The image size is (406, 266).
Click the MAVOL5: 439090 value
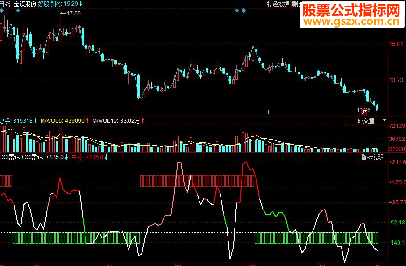(x=63, y=121)
